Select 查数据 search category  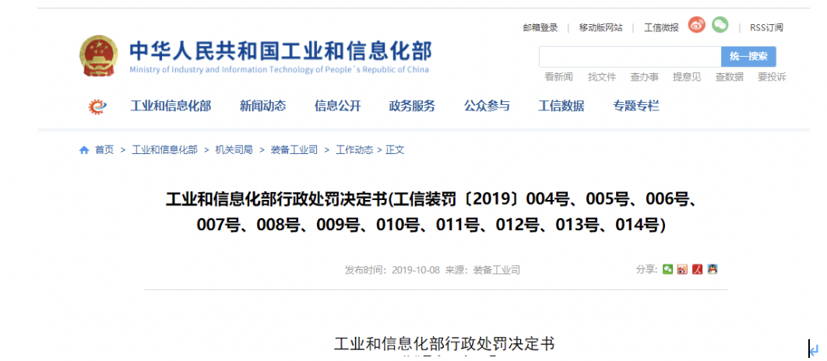[730, 77]
